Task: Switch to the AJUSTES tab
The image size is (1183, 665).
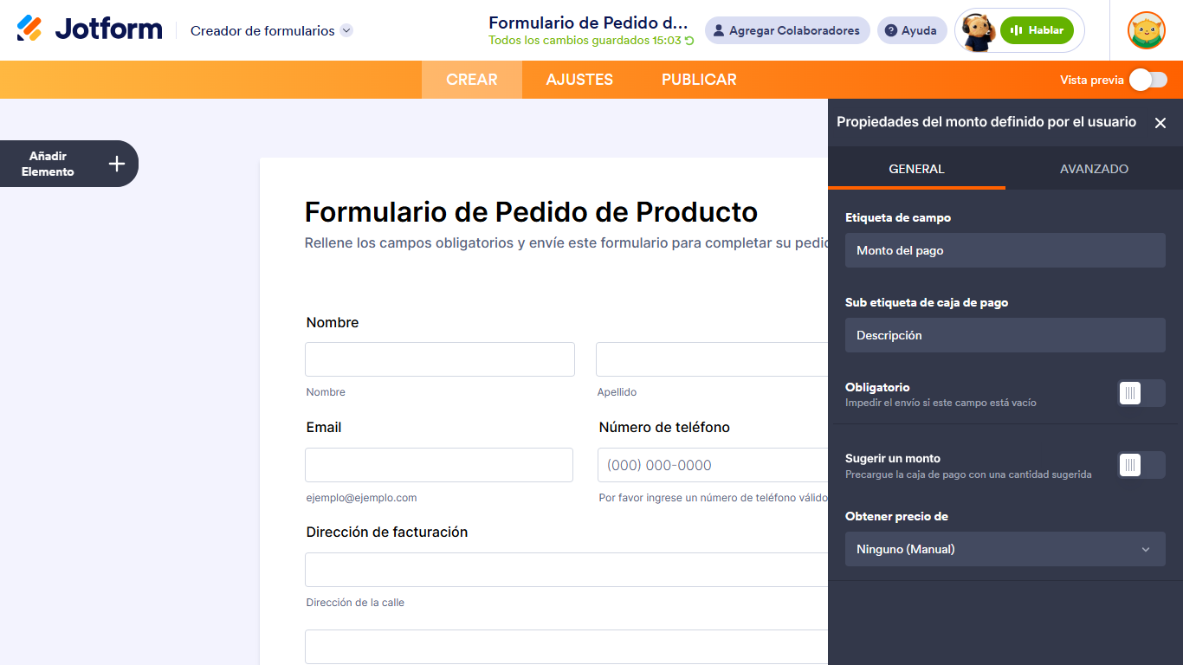Action: (x=579, y=80)
